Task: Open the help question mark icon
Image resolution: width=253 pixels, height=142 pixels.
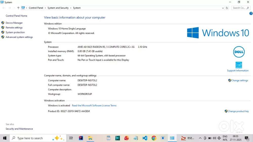Action: click(251, 14)
